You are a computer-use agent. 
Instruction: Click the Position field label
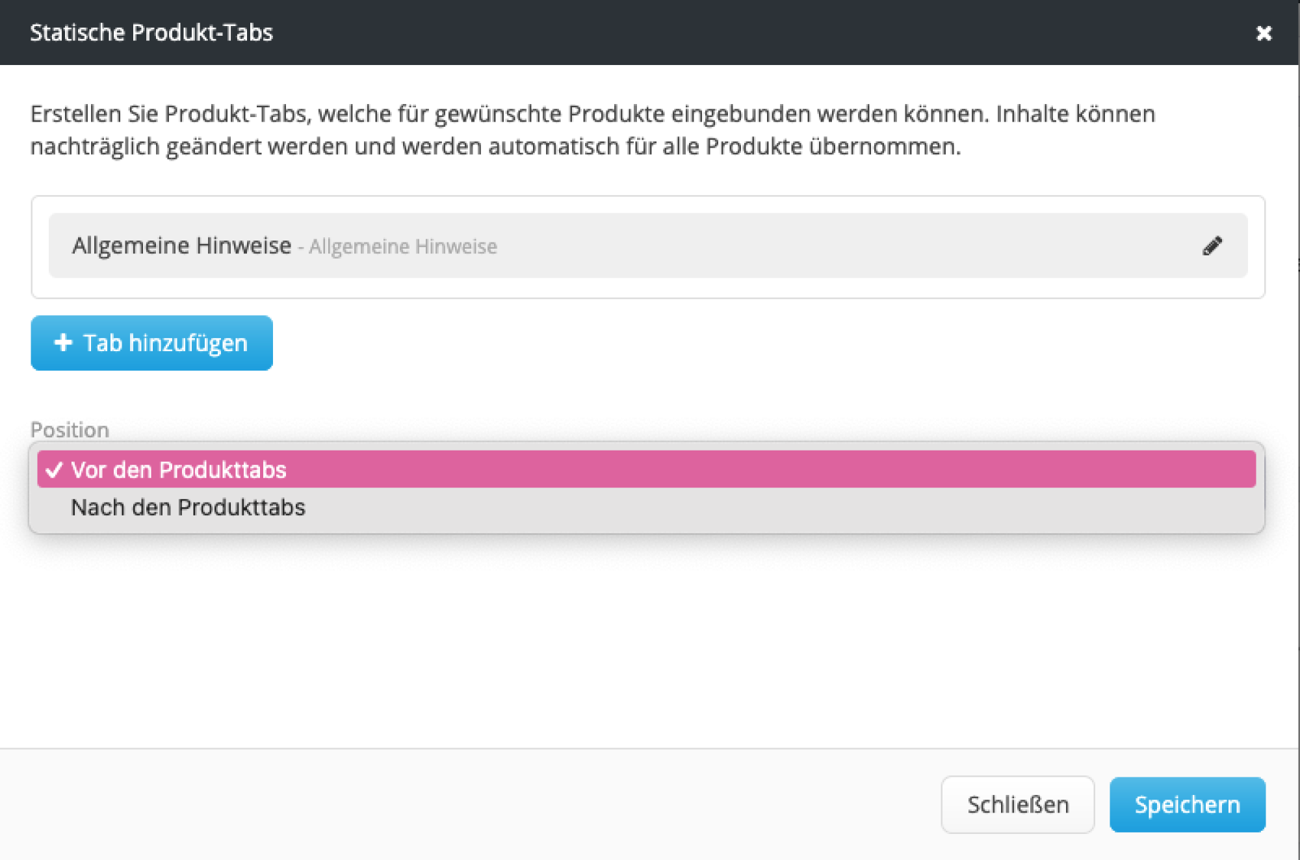[x=70, y=429]
